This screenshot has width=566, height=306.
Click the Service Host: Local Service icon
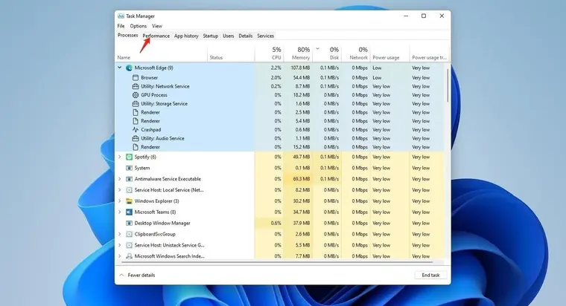click(x=129, y=189)
